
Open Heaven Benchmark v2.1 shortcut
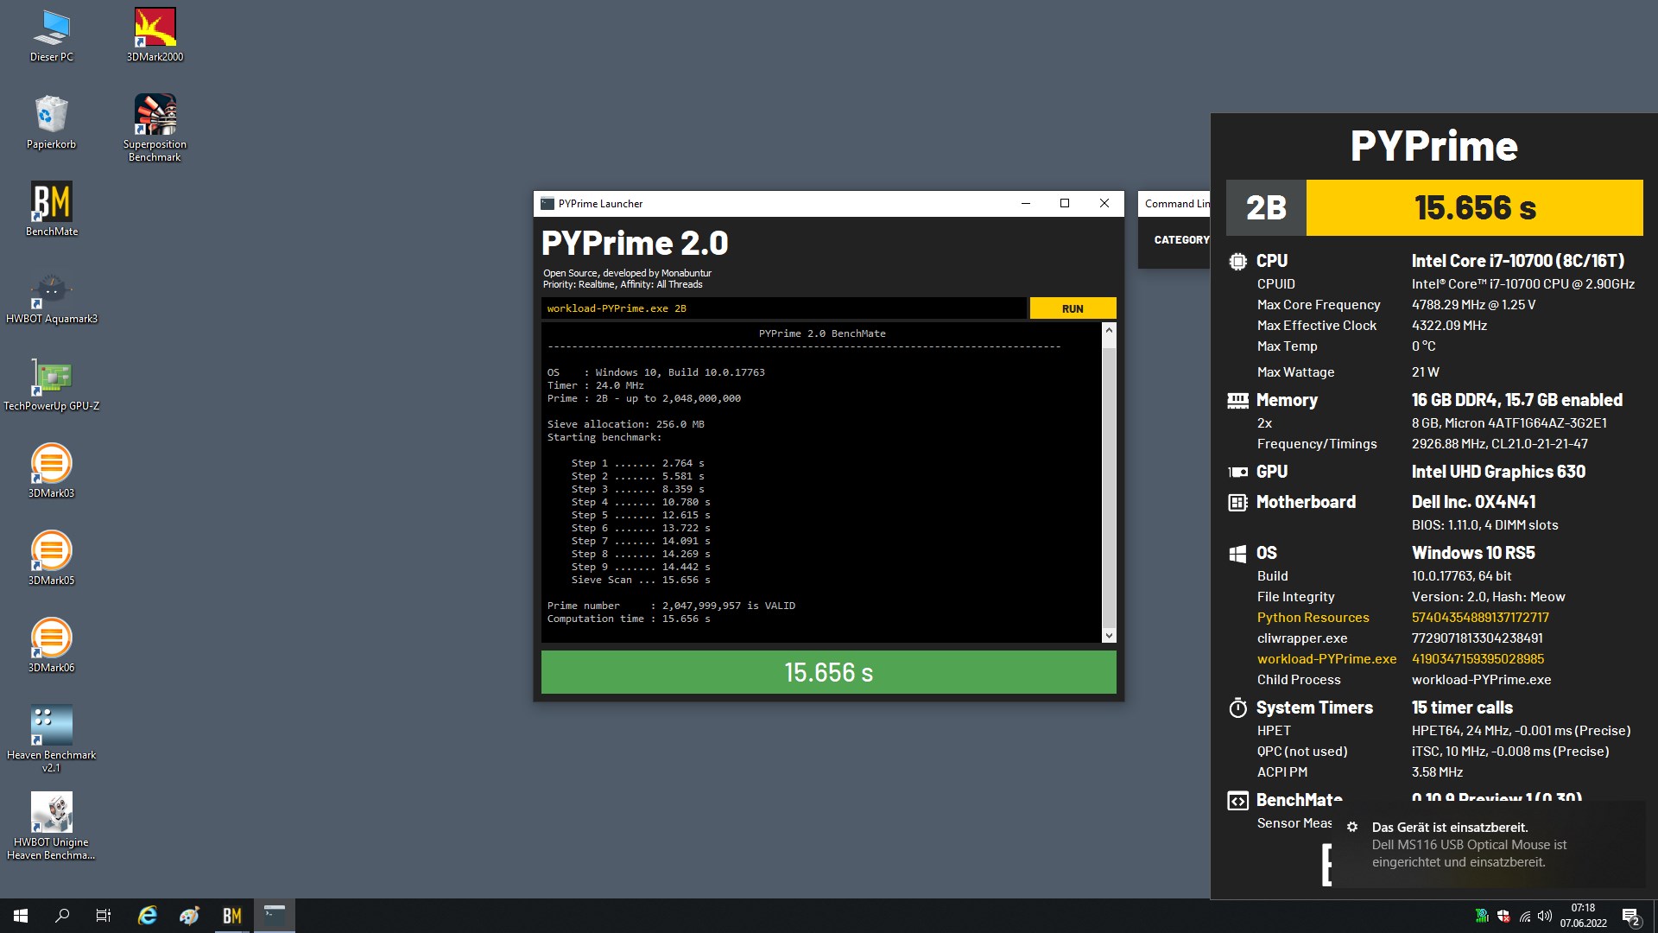point(52,738)
